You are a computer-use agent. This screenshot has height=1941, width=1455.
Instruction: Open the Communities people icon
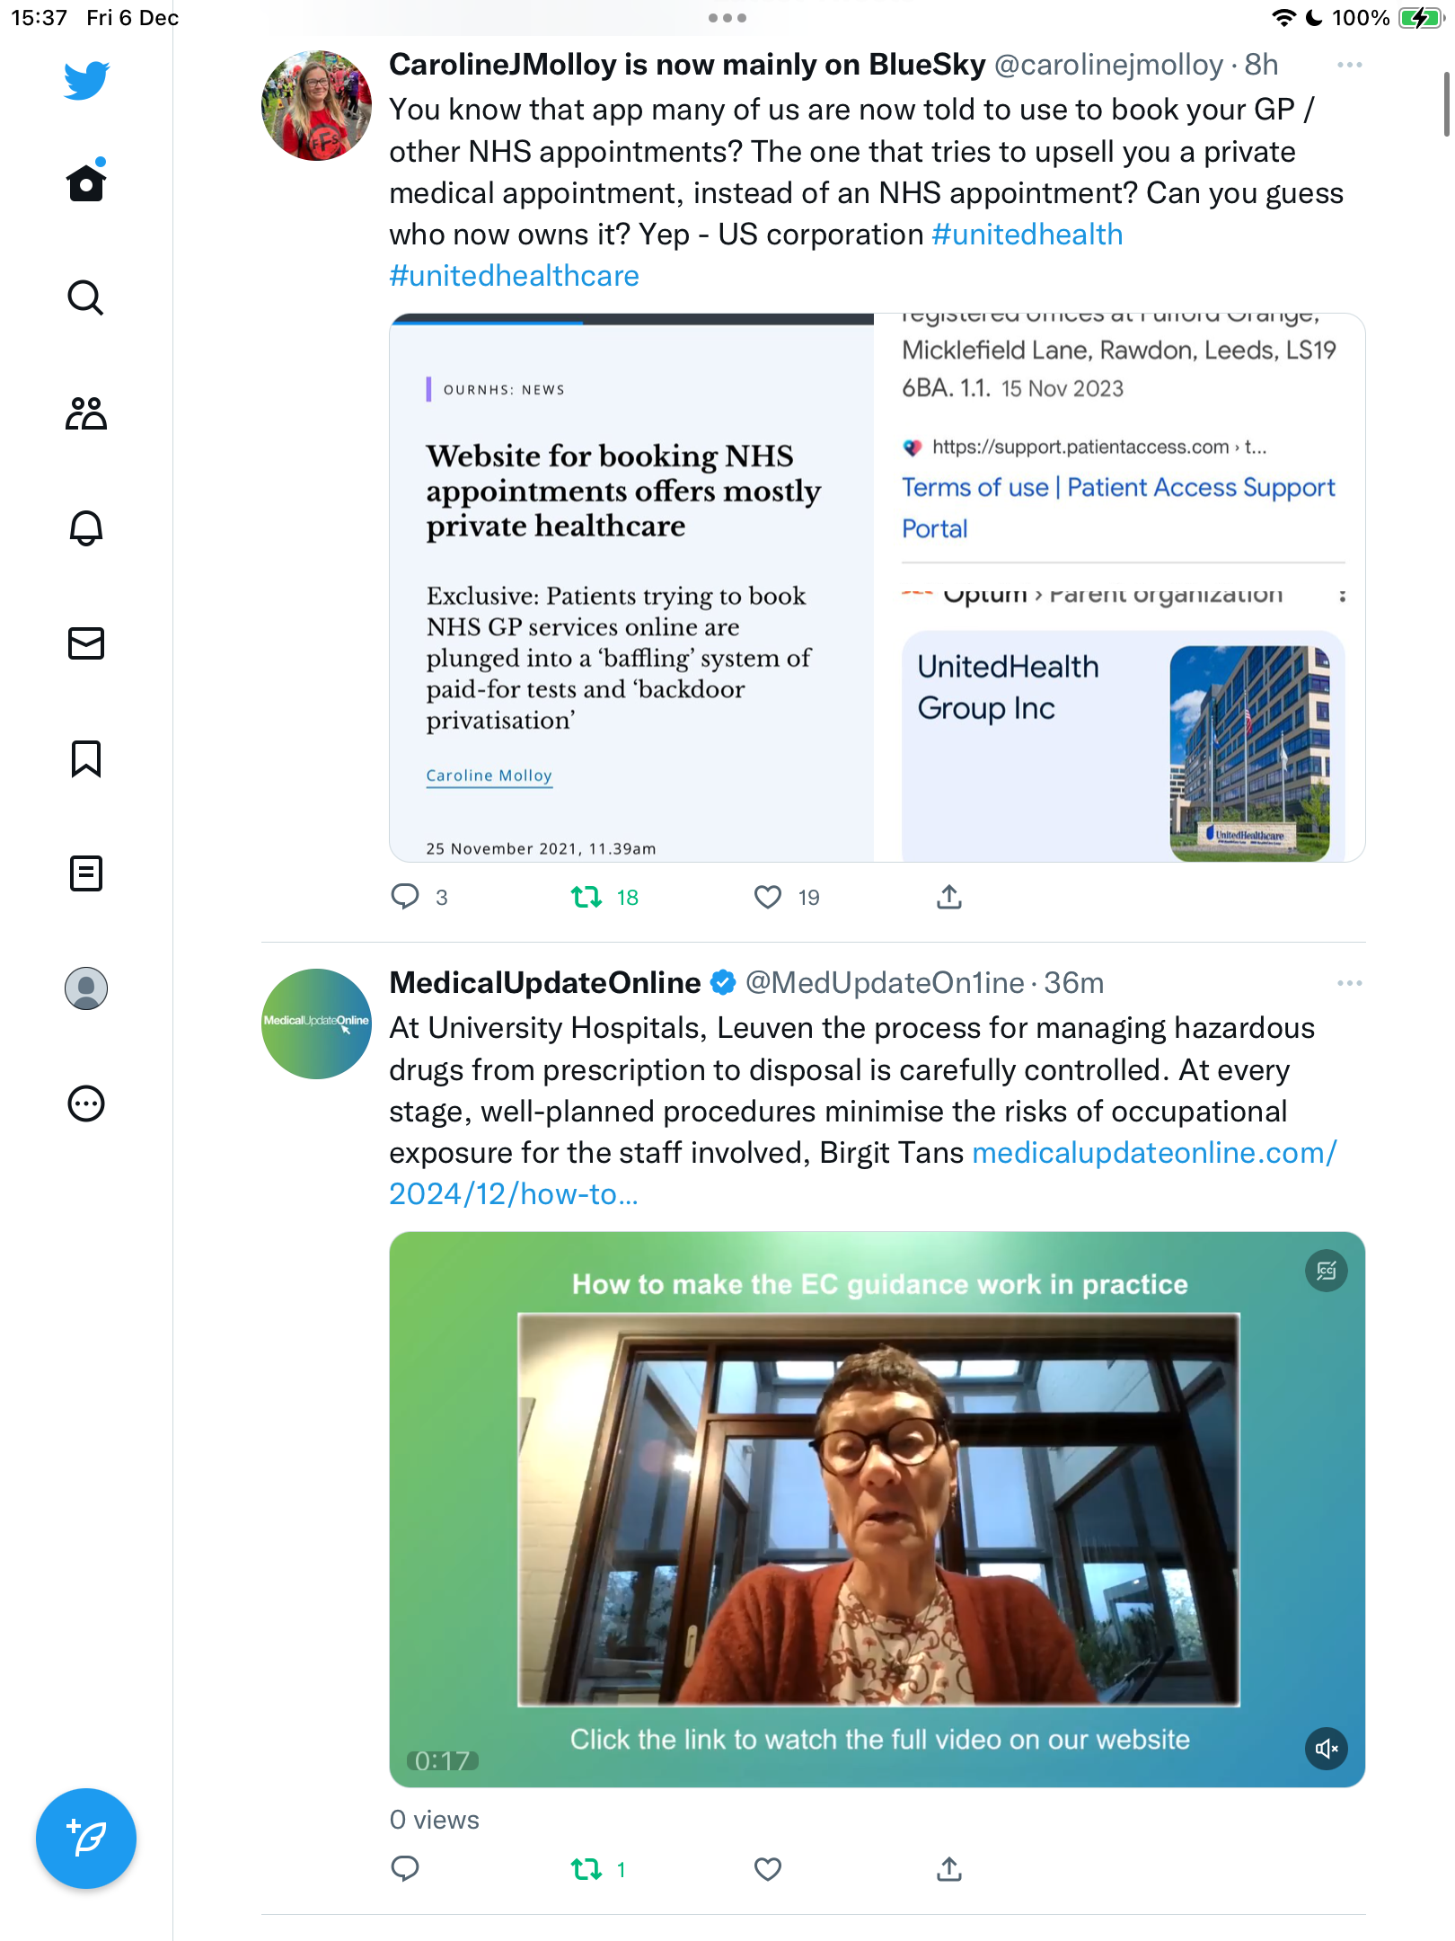[x=86, y=413]
